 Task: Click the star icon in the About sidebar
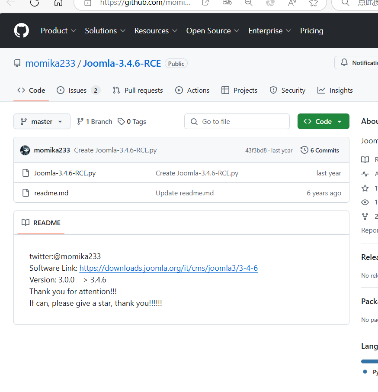pos(365,188)
